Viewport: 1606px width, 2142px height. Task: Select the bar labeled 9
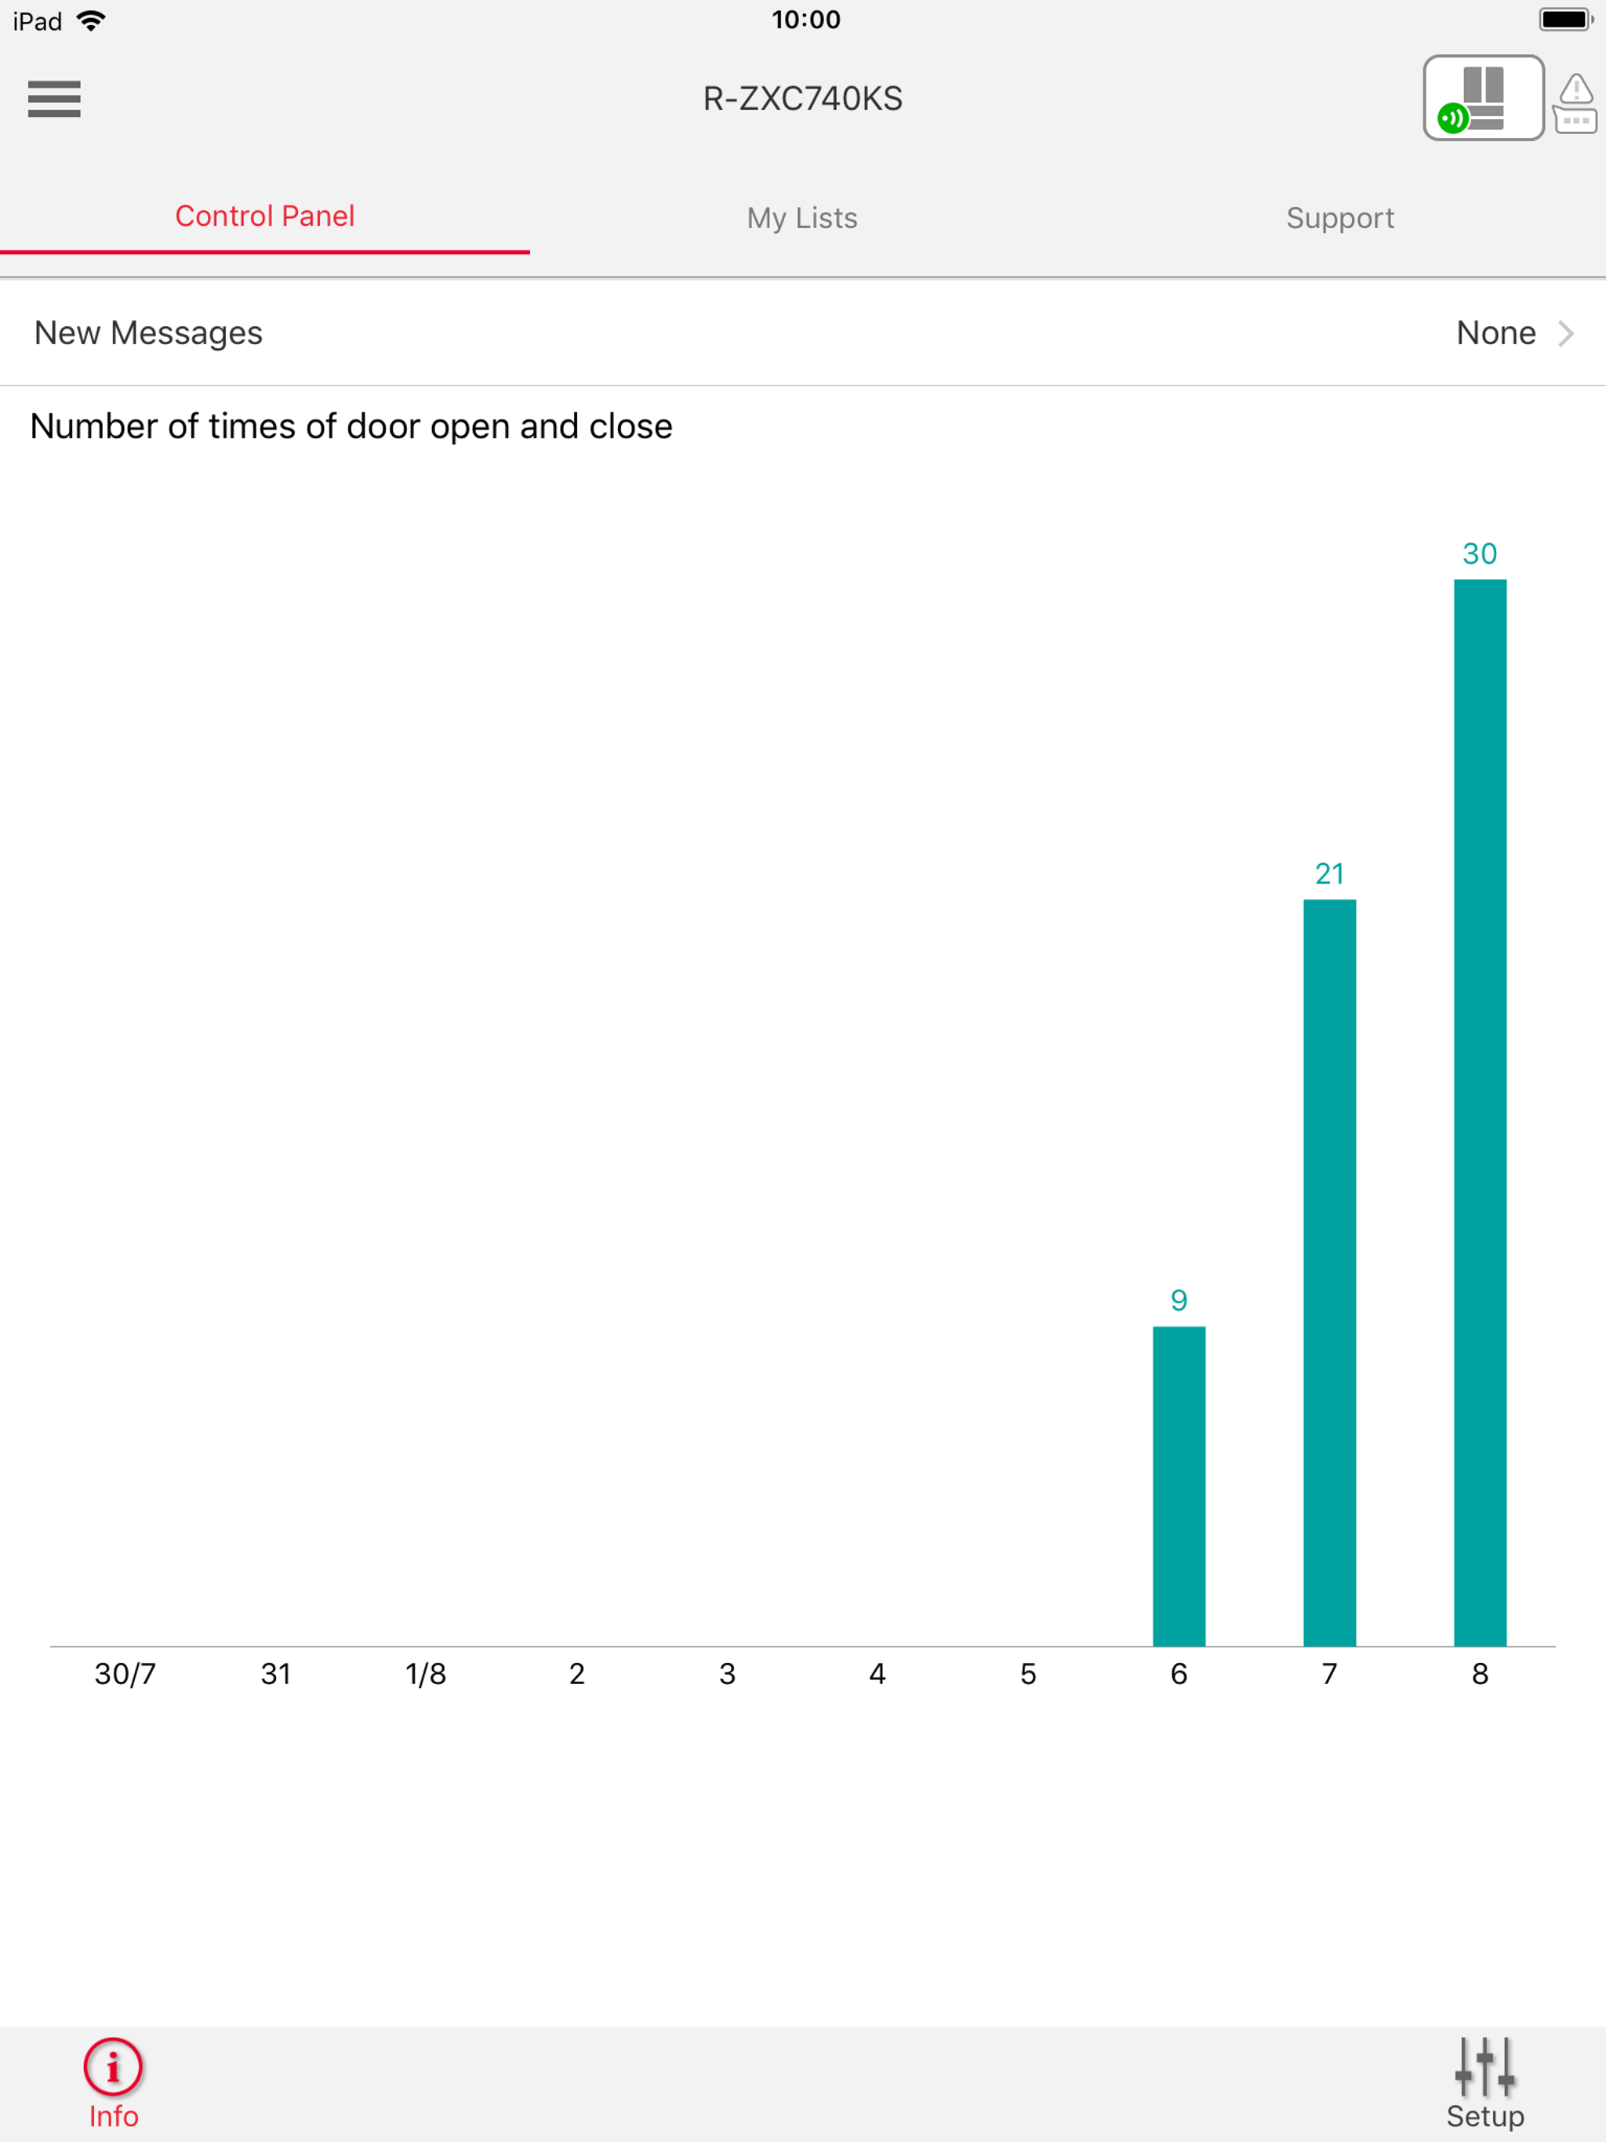1179,1487
